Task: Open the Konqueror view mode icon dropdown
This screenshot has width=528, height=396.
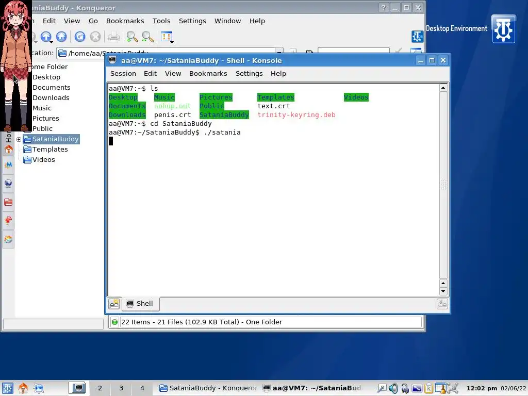Action: coord(167,37)
